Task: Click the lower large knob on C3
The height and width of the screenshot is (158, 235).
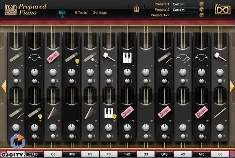Action: coord(16,128)
